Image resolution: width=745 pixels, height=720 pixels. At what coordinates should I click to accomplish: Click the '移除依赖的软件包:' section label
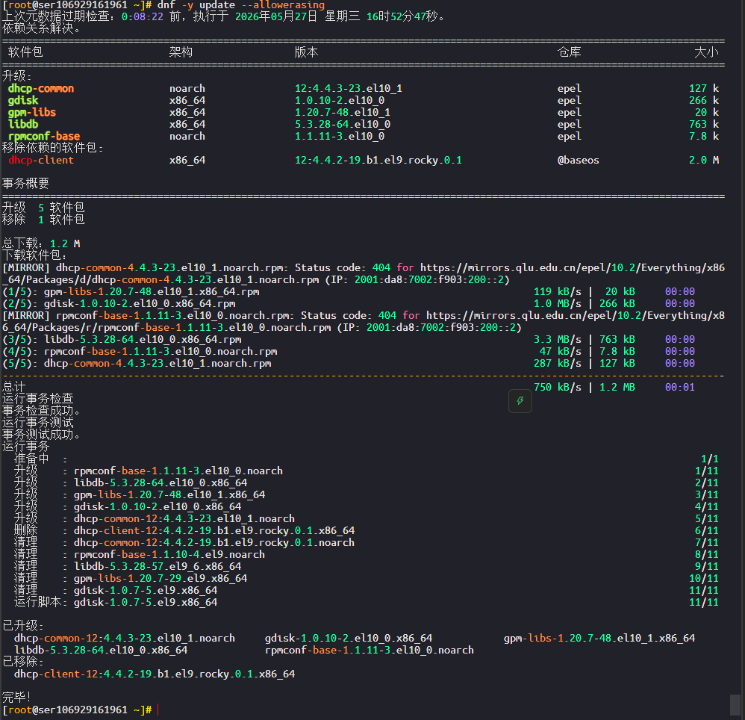[x=53, y=148]
